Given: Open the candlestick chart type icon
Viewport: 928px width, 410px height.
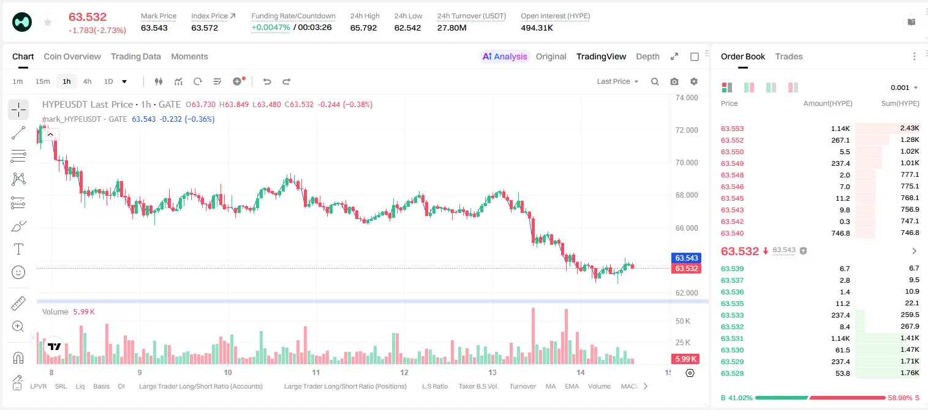Looking at the screenshot, I should [x=159, y=81].
